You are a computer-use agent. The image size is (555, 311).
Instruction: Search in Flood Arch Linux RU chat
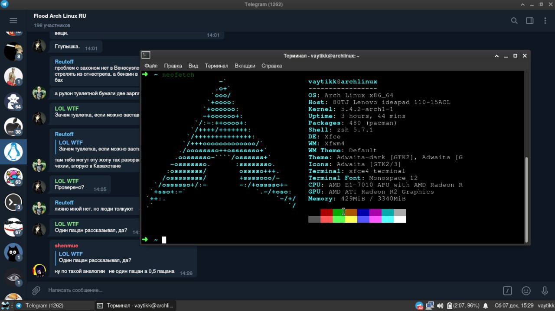click(514, 21)
